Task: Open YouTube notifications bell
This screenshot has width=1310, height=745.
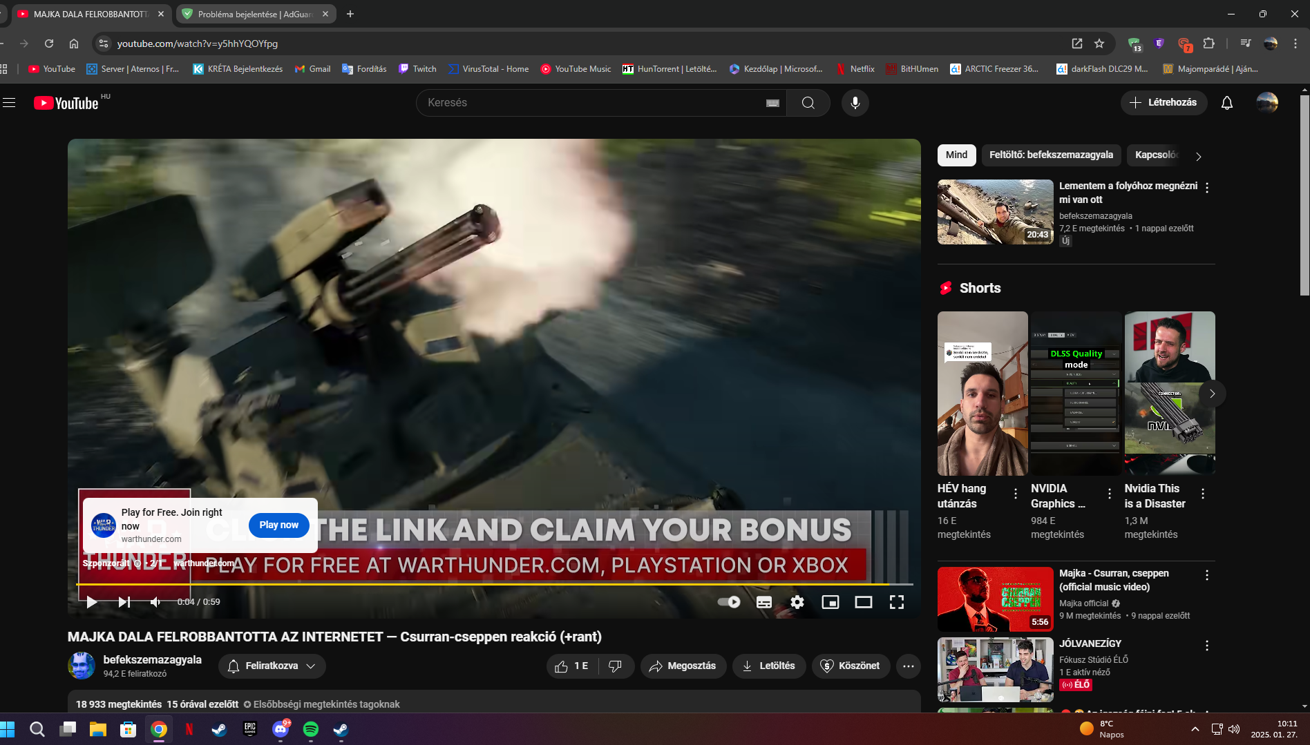Action: point(1226,103)
